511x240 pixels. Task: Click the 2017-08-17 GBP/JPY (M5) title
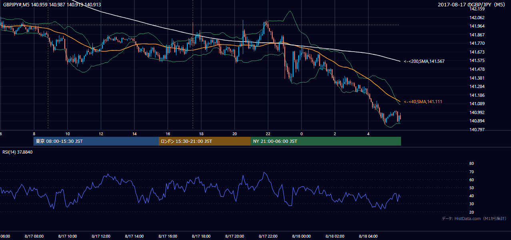coord(472,4)
